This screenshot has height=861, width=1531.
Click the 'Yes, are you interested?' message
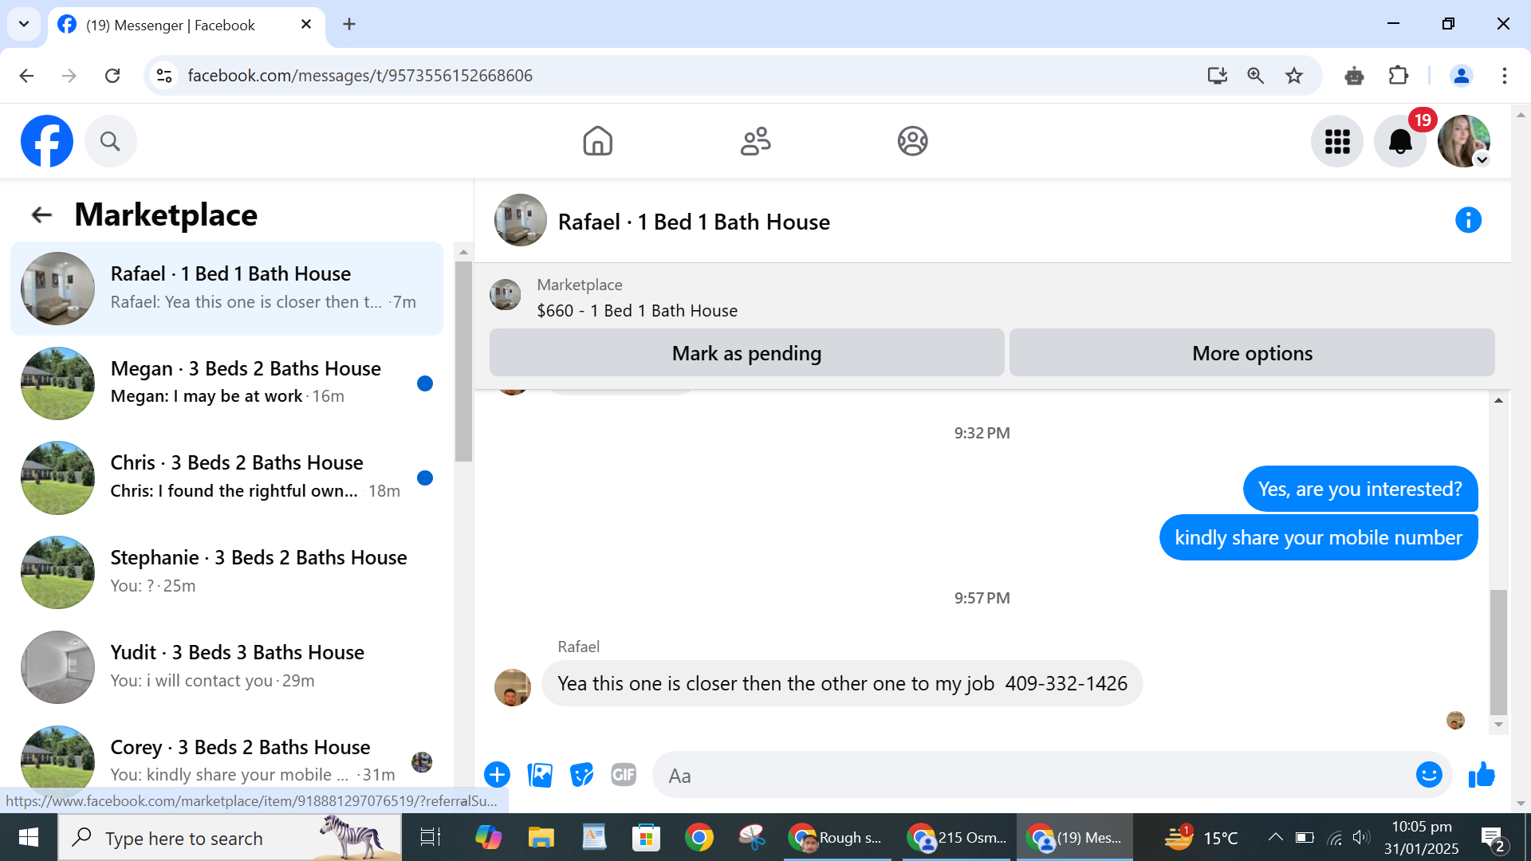click(1360, 489)
